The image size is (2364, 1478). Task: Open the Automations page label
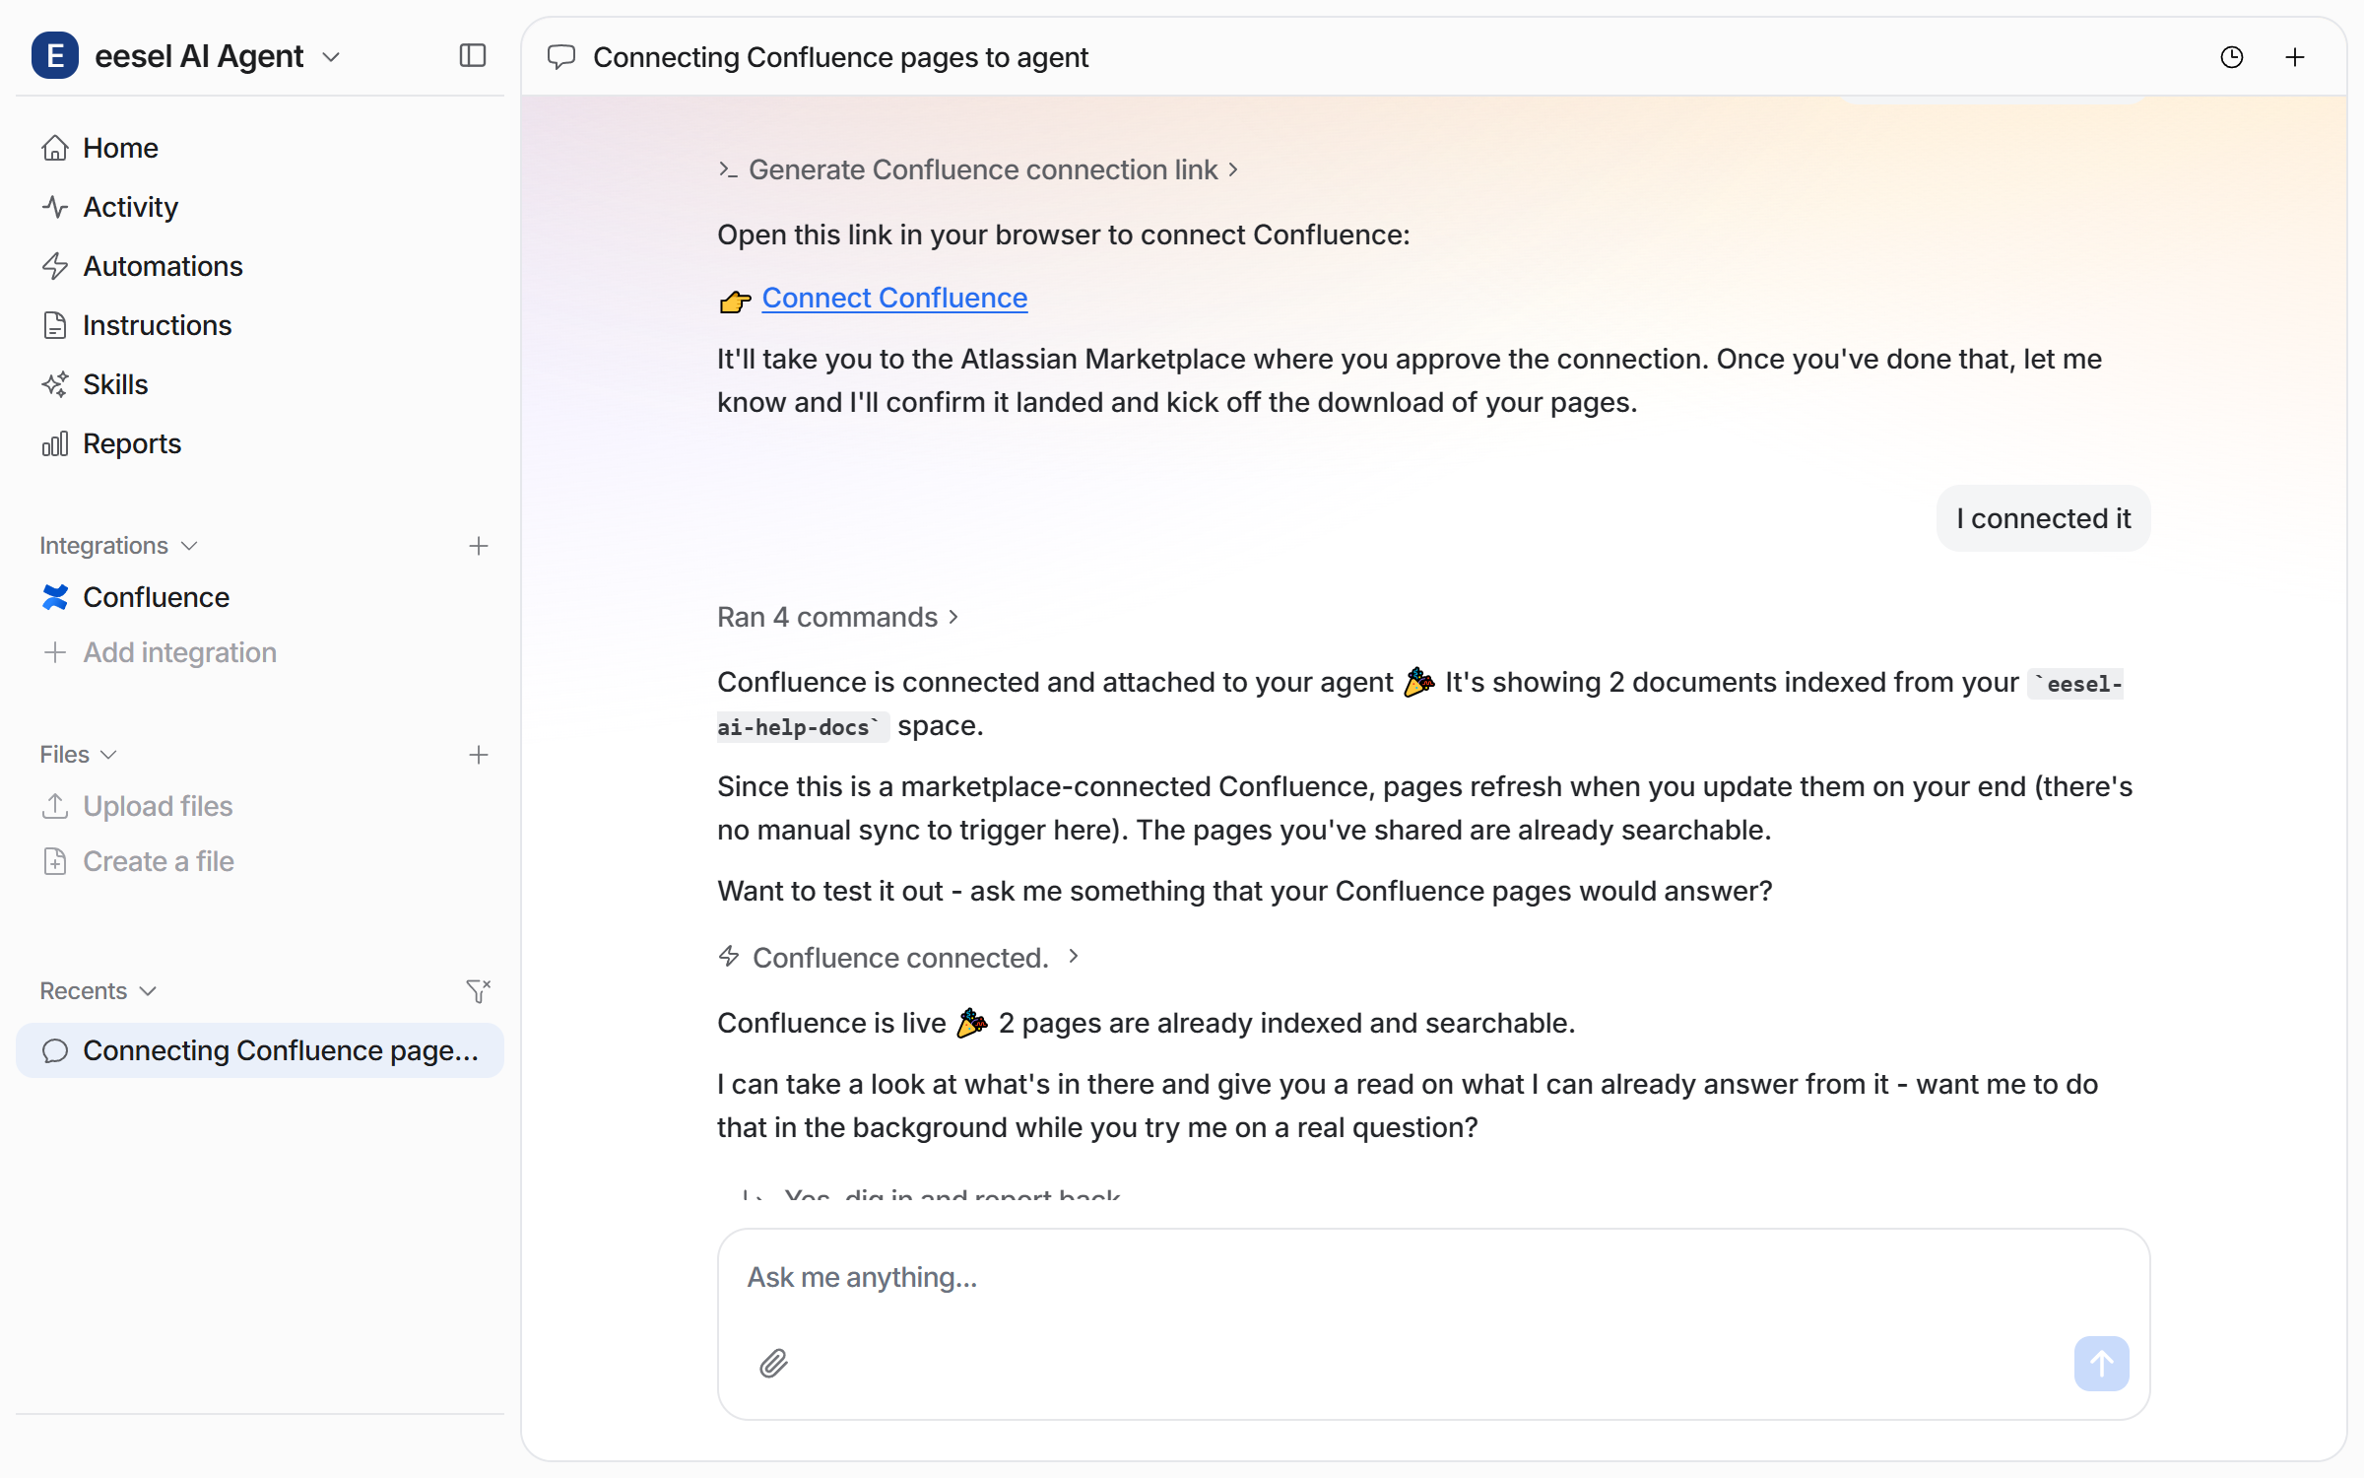coord(163,266)
